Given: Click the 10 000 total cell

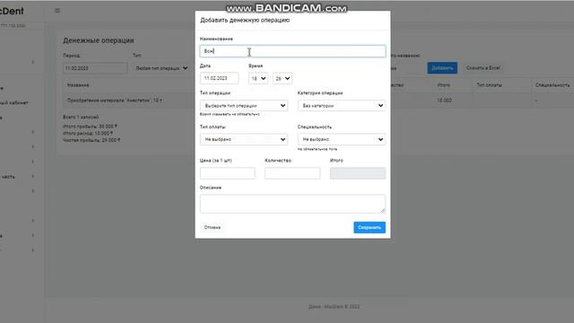Looking at the screenshot, I should [445, 100].
